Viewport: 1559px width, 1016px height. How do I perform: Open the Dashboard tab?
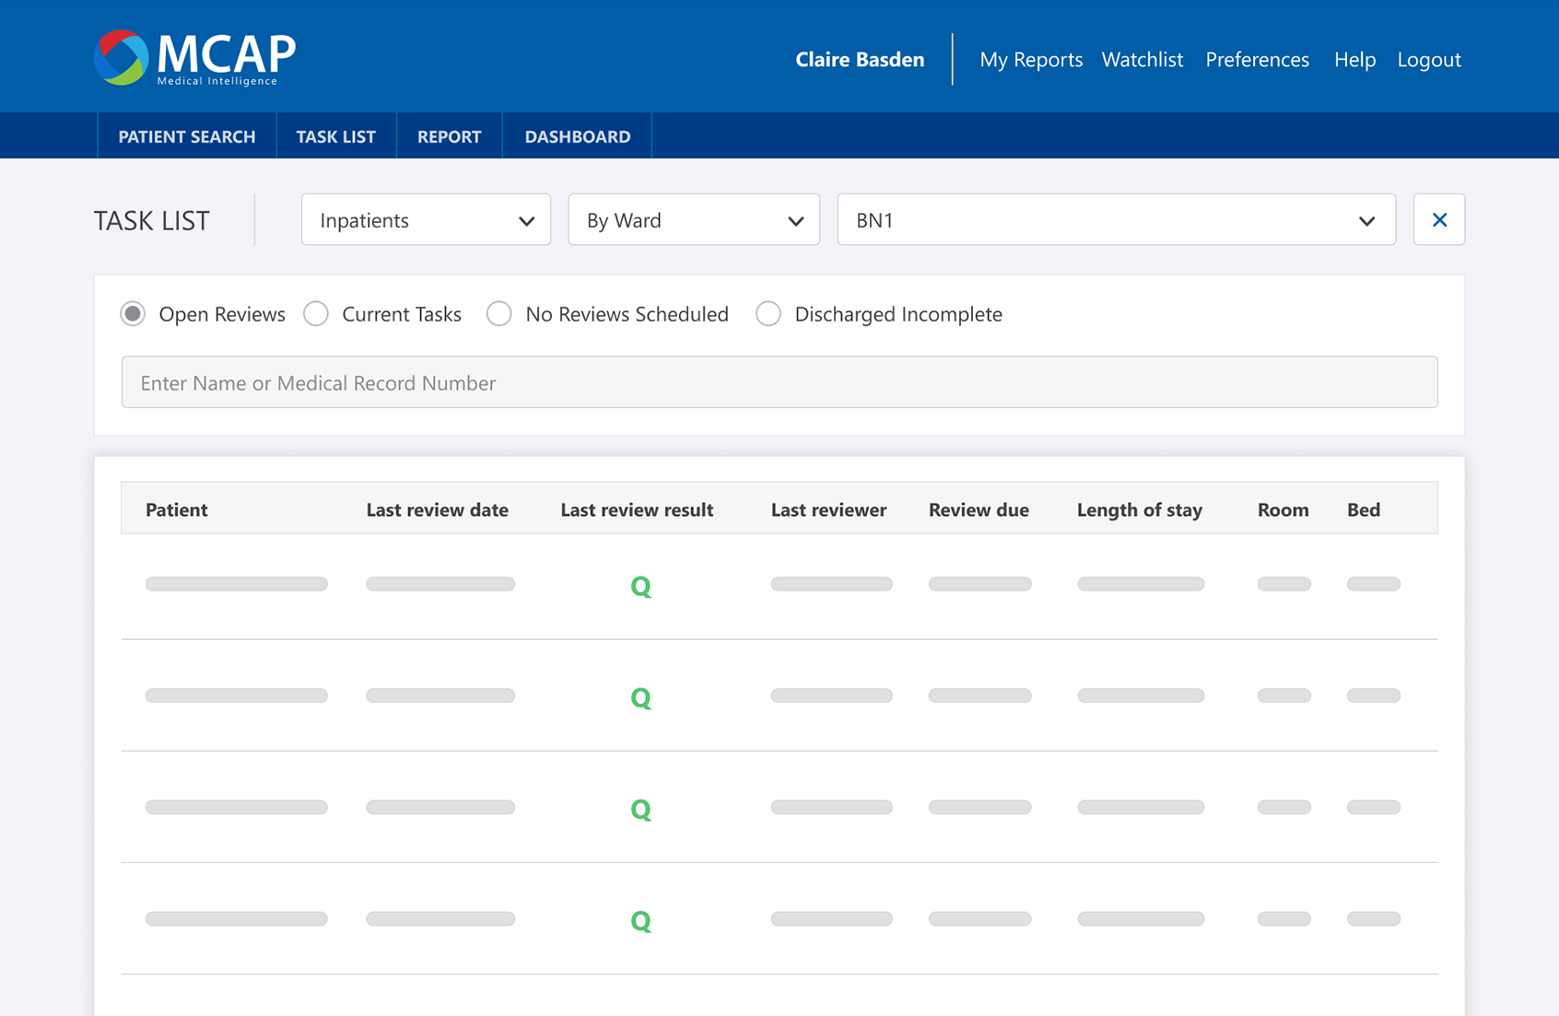pyautogui.click(x=578, y=136)
